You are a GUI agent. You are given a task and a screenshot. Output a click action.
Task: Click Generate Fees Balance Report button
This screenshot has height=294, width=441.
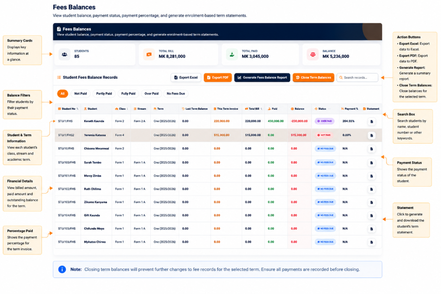262,77
